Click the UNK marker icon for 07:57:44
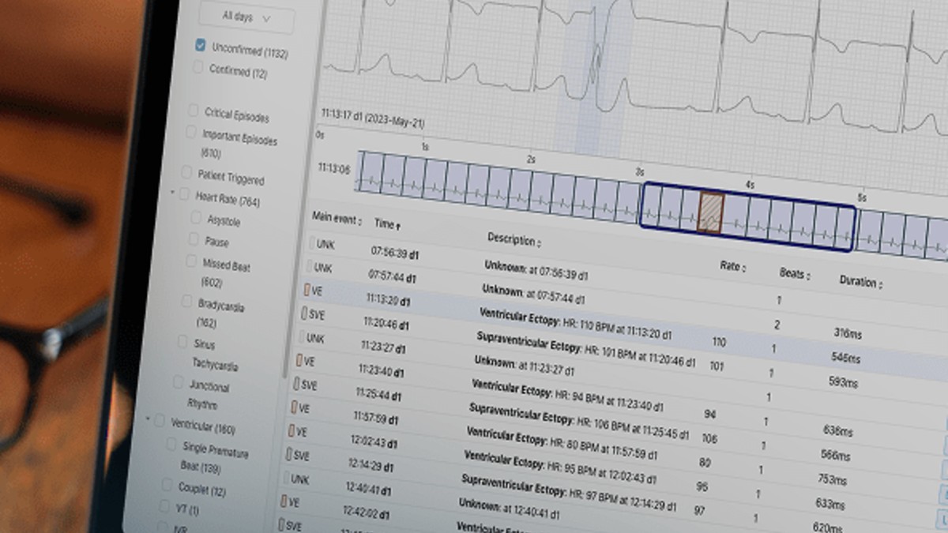This screenshot has width=948, height=533. [x=310, y=267]
